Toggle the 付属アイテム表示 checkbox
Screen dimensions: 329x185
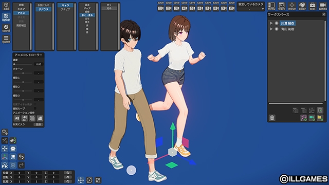(x=35, y=104)
